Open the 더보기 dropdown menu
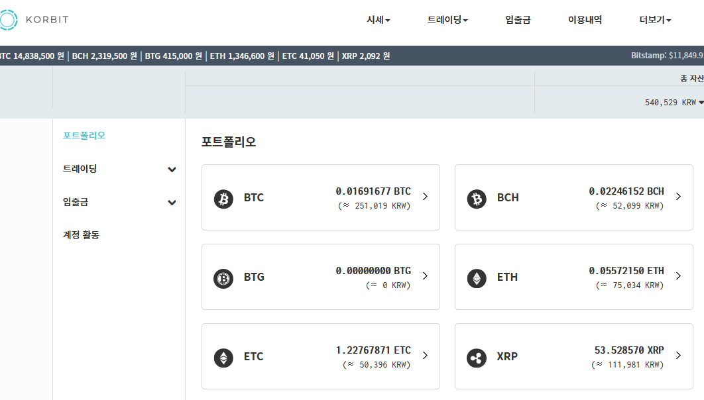Viewport: 704px width, 400px height. 656,20
